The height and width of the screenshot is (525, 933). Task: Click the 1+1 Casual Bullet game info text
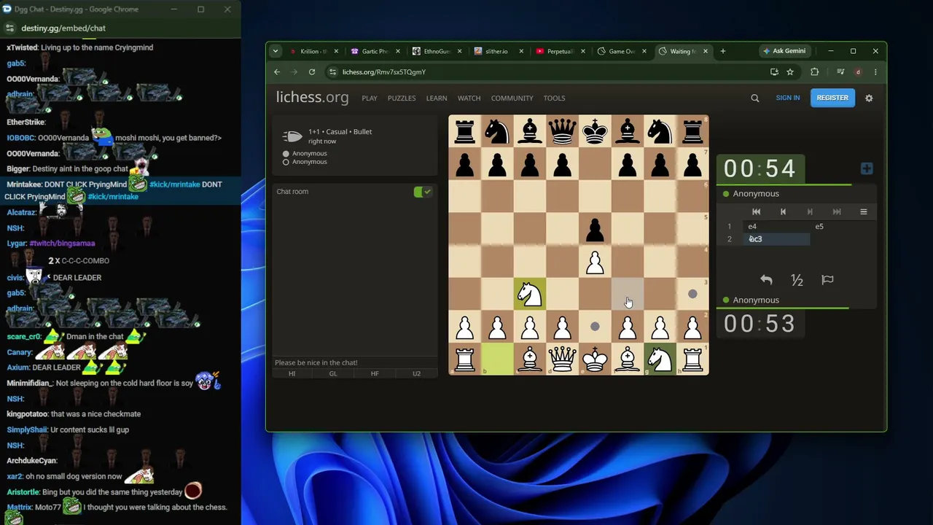coord(340,132)
